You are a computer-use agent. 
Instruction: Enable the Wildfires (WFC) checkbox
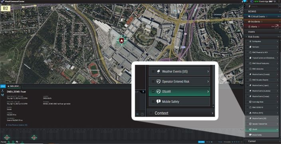(x=248, y=113)
